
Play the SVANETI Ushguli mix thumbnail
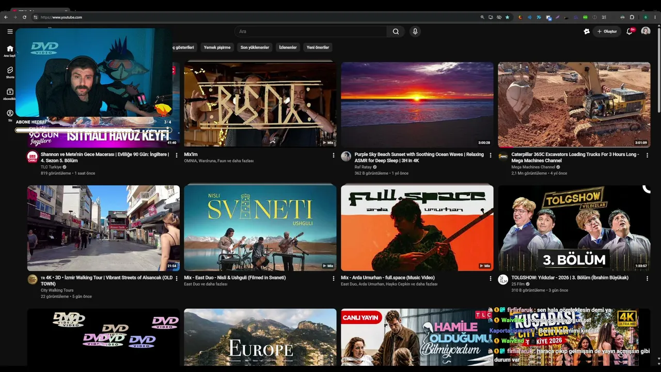260,228
